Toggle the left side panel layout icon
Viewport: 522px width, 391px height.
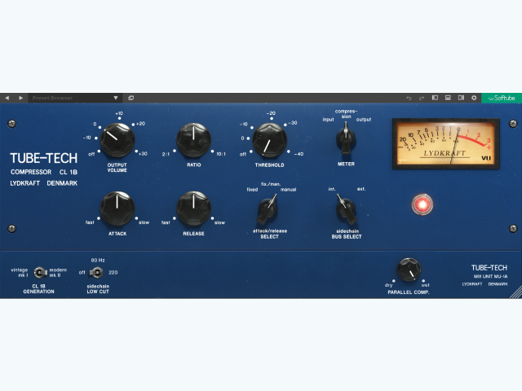(435, 98)
